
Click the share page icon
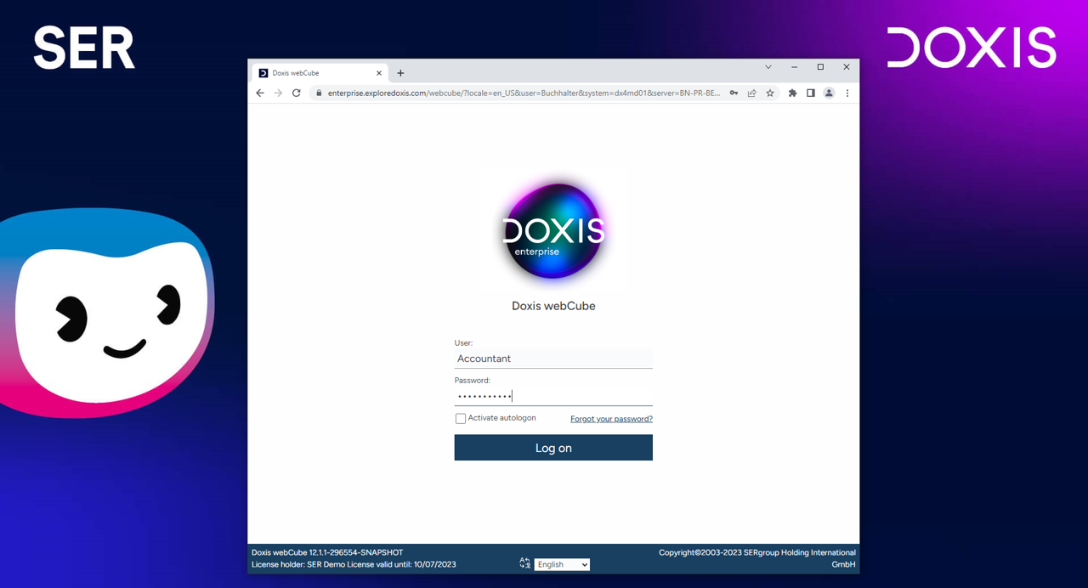click(752, 93)
